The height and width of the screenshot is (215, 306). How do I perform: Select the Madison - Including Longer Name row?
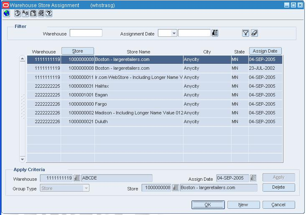click(155, 113)
